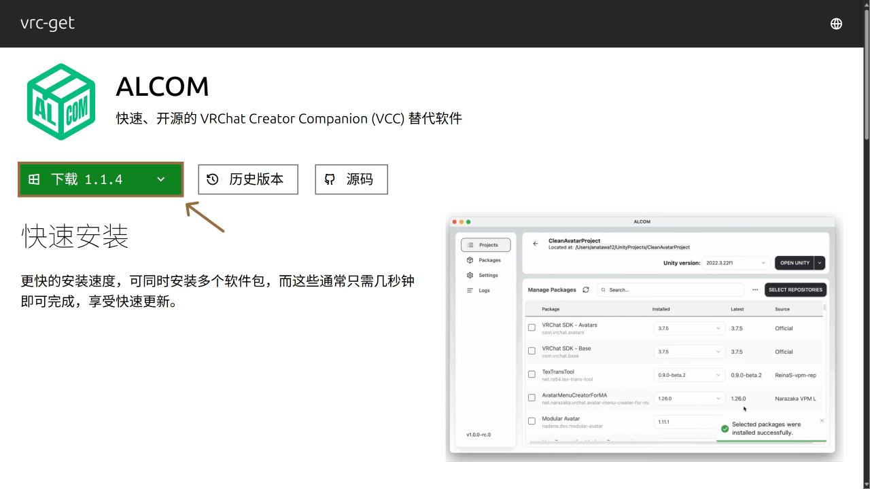This screenshot has height=489, width=870.
Task: Expand the download 1.1.4 dropdown chevron
Action: tap(161, 179)
